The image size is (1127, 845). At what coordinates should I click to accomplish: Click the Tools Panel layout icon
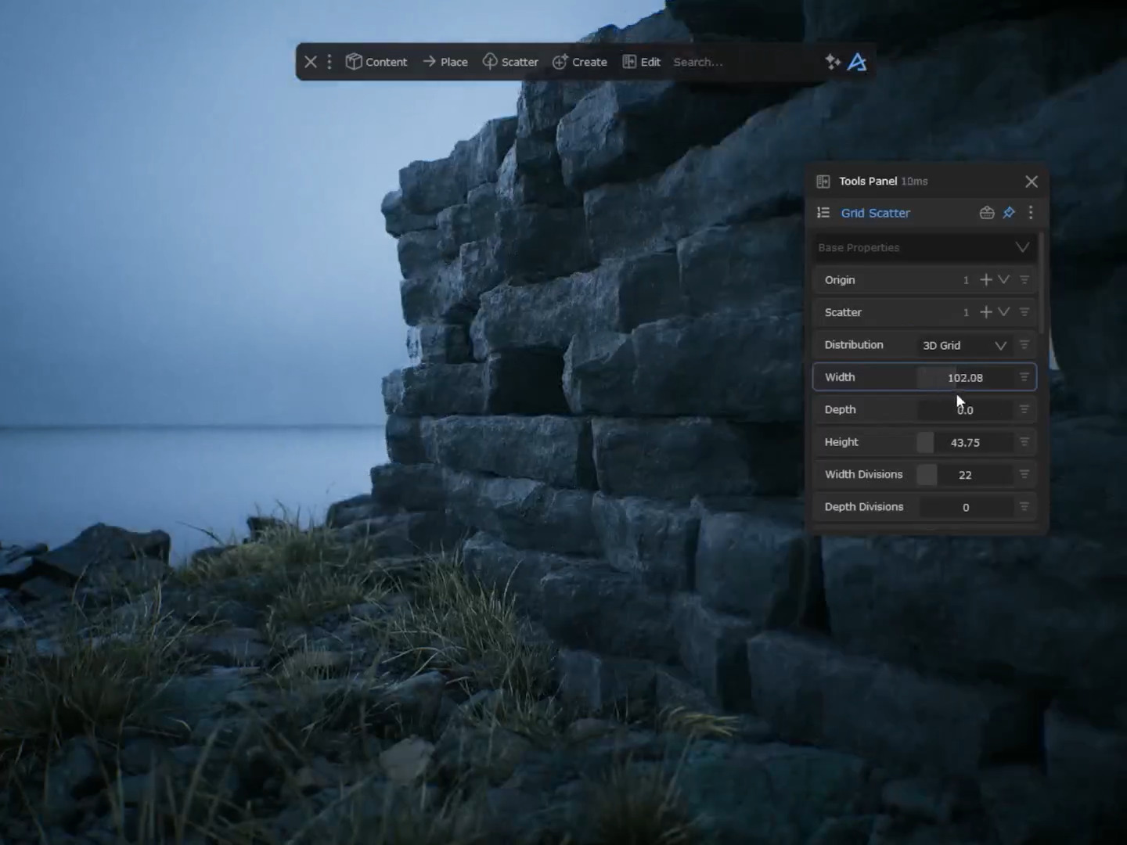(823, 182)
